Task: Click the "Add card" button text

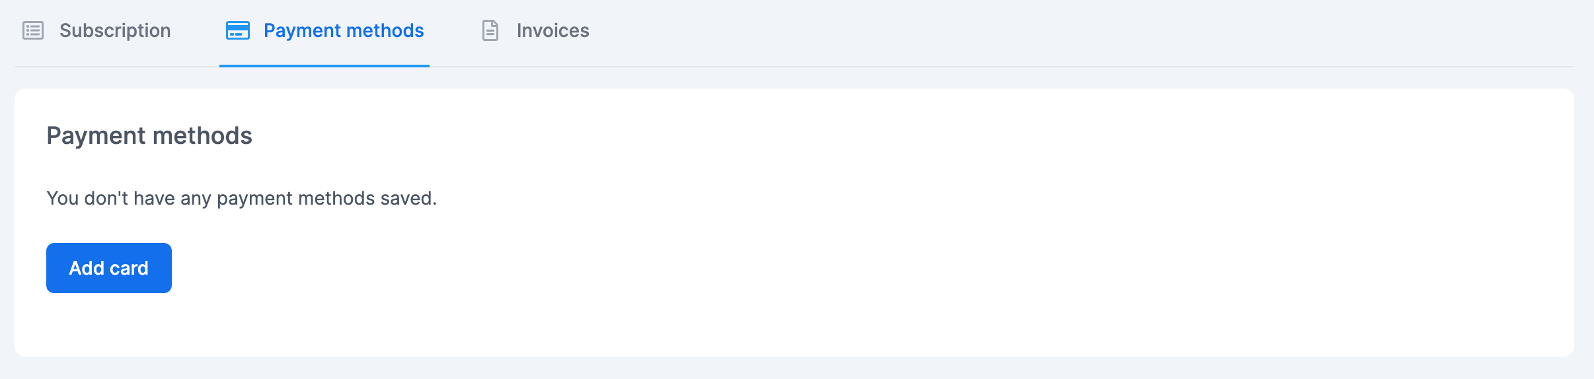Action: 109,268
